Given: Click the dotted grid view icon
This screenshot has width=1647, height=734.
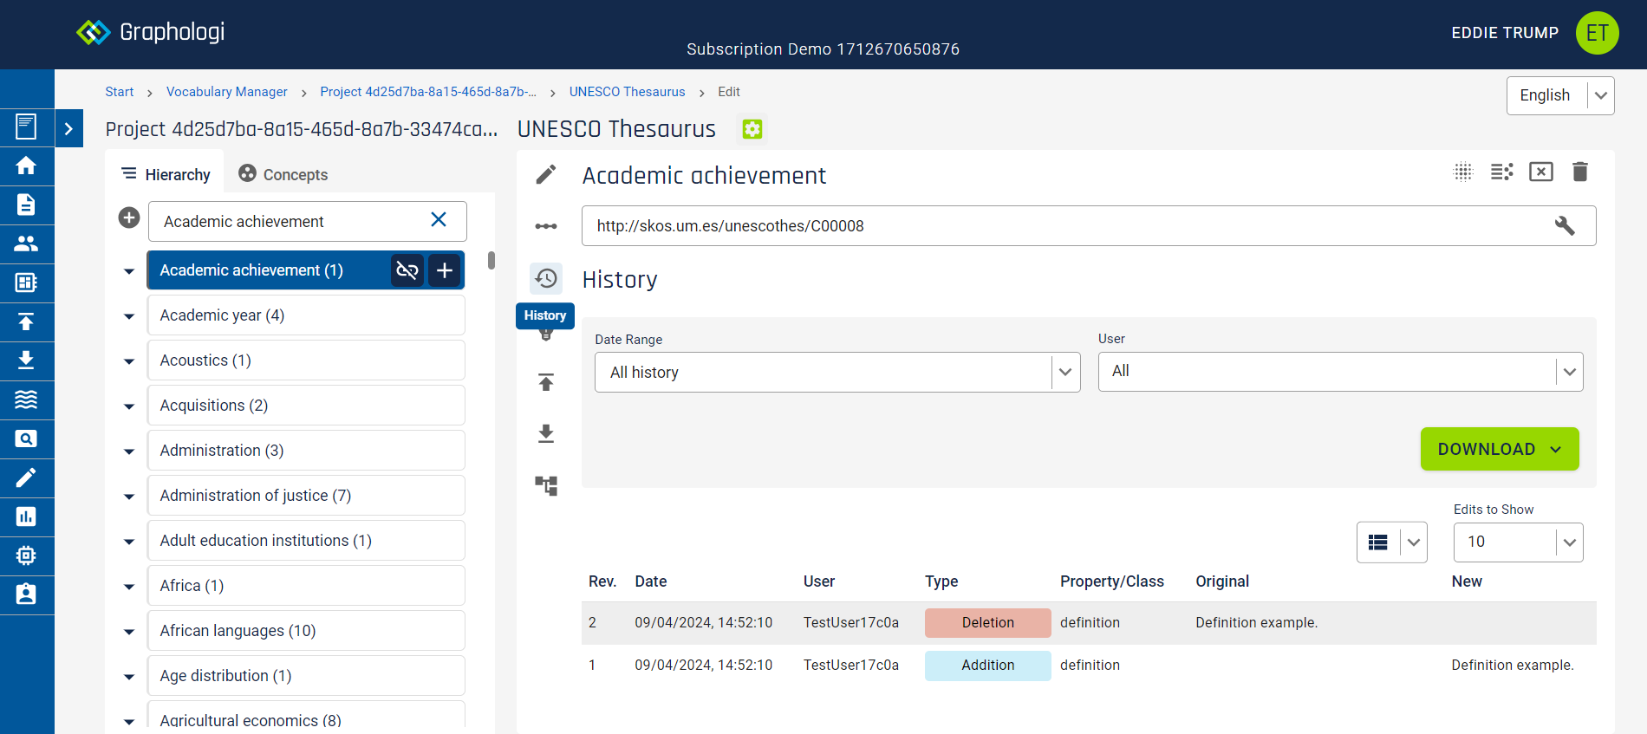Looking at the screenshot, I should (1463, 172).
